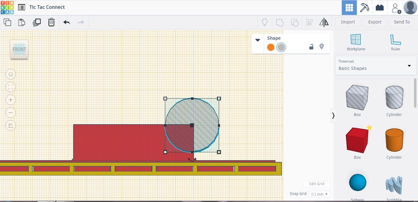The image size is (418, 202).
Task: Open the user profile avatar
Action: click(410, 8)
